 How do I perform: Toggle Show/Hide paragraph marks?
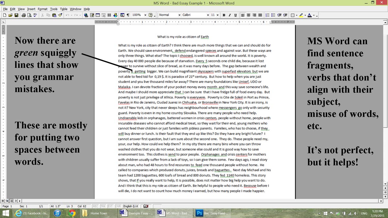click(128, 15)
